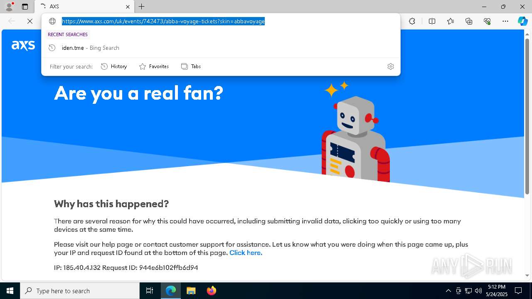Open Edge Settings and more menu
Image resolution: width=532 pixels, height=299 pixels.
pos(505,21)
